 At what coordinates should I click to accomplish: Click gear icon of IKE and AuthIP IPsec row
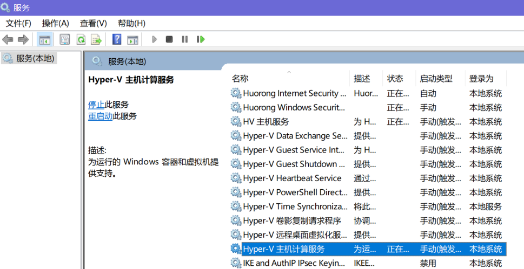click(236, 263)
